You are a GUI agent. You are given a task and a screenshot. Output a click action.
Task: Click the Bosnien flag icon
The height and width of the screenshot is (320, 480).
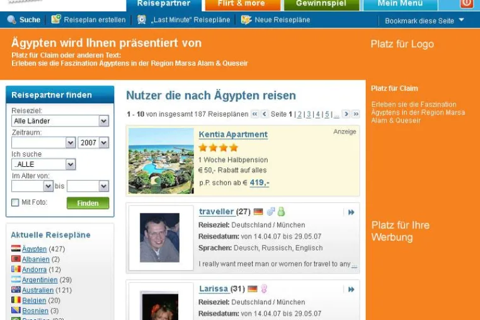(x=16, y=310)
